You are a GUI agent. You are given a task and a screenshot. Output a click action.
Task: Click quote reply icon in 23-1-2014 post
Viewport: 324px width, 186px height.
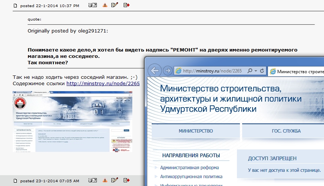coord(126,180)
